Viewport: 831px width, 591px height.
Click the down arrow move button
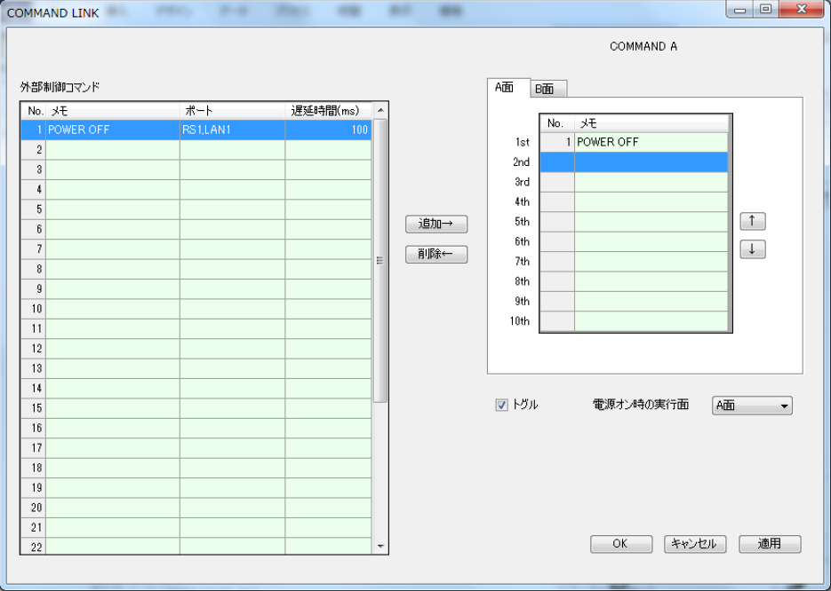pos(752,250)
